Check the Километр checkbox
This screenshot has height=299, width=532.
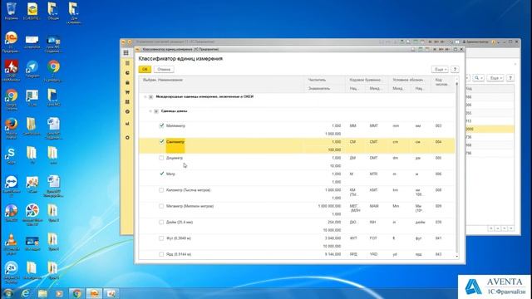coord(161,190)
